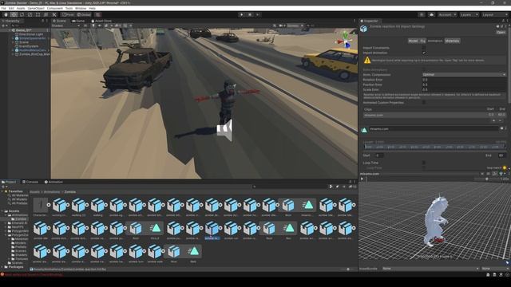
Task: Play the animation in the preview pane
Action: pyautogui.click(x=362, y=179)
